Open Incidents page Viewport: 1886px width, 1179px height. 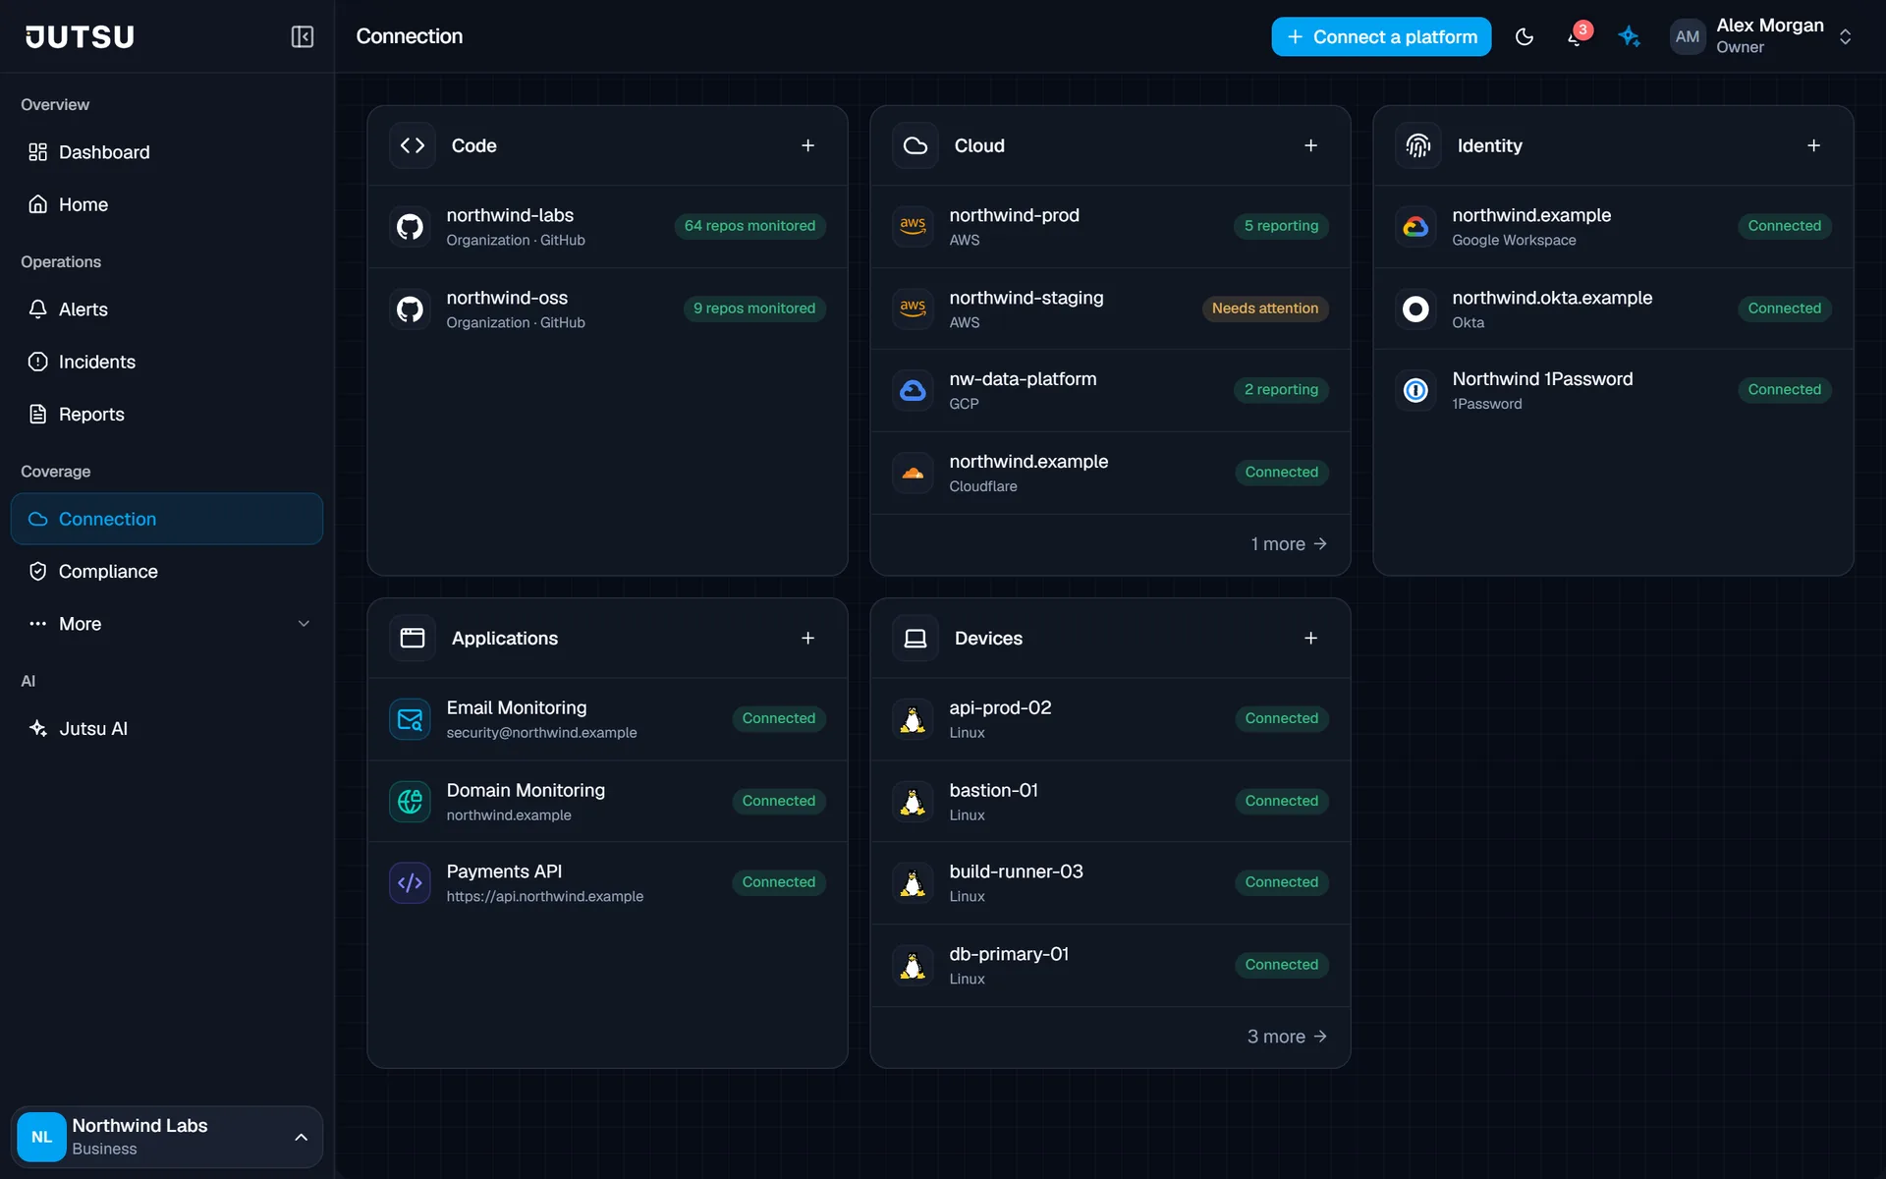pyautogui.click(x=167, y=362)
